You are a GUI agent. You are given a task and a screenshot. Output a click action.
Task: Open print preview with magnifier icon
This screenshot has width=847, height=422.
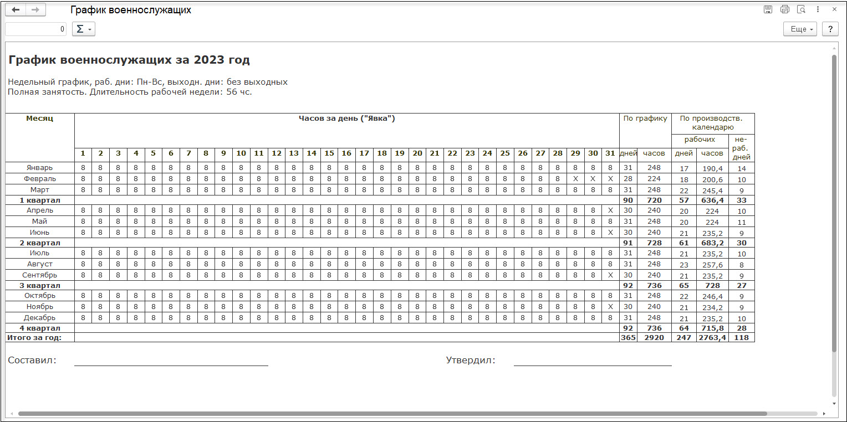[801, 9]
